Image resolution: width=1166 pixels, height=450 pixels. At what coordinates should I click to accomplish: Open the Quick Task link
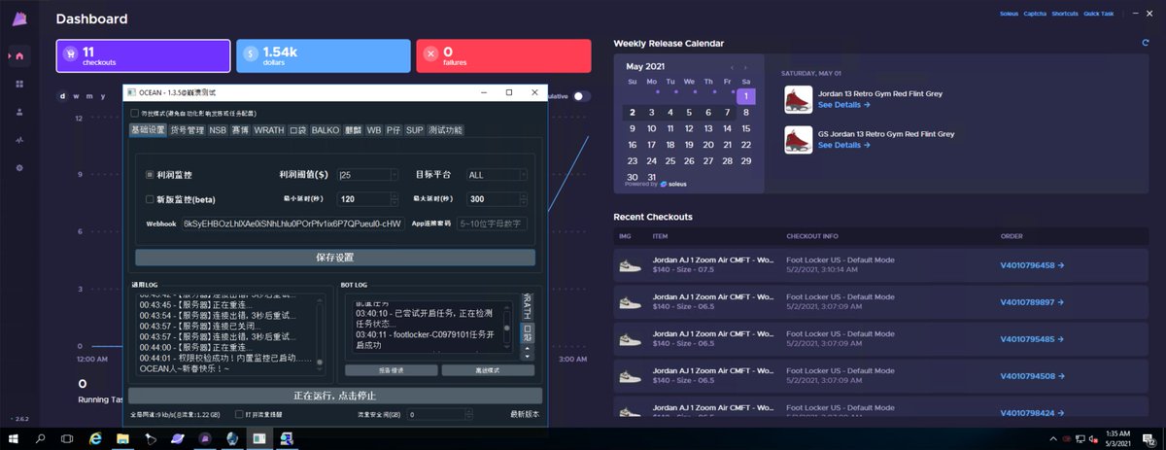click(1098, 14)
